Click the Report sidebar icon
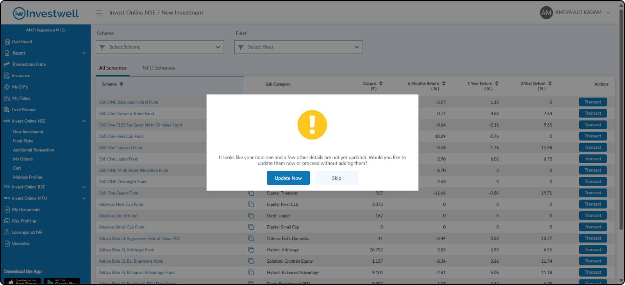This screenshot has width=625, height=285. (x=7, y=53)
